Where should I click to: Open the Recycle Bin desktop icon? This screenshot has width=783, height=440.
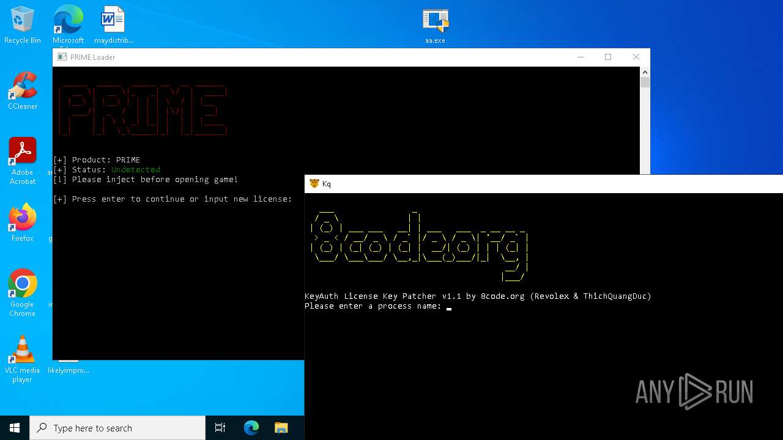point(23,25)
